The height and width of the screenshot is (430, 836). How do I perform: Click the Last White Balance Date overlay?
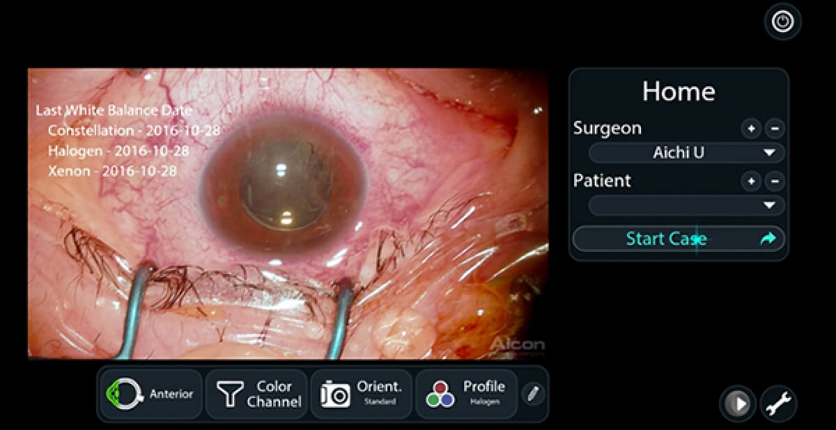point(114,110)
